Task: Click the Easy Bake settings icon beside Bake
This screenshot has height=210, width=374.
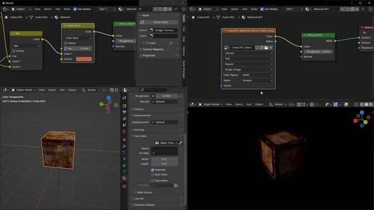Action: point(181,143)
